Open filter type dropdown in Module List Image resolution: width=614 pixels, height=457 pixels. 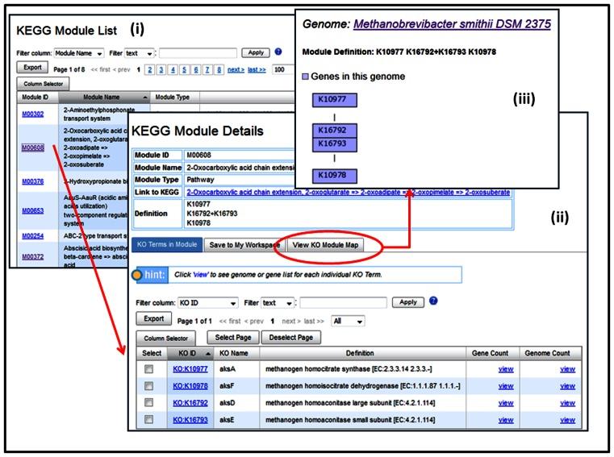[140, 53]
